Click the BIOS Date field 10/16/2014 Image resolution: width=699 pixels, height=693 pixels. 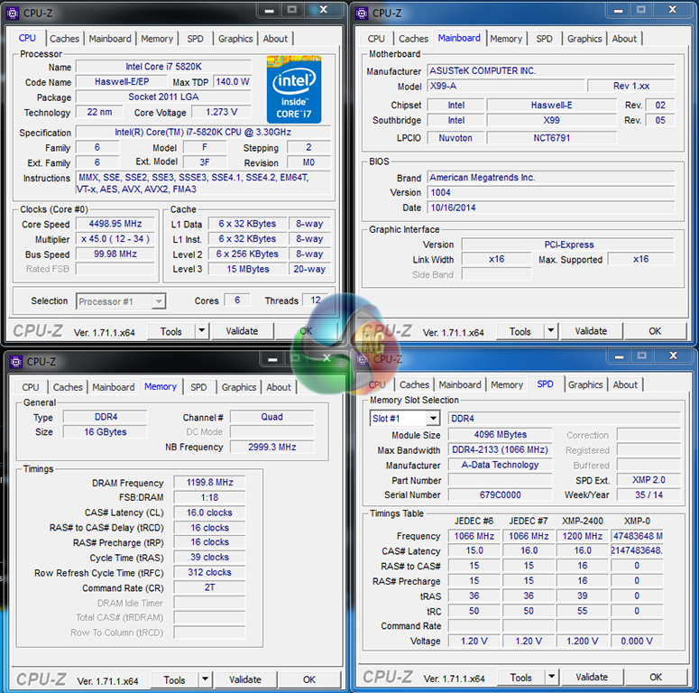click(x=551, y=208)
